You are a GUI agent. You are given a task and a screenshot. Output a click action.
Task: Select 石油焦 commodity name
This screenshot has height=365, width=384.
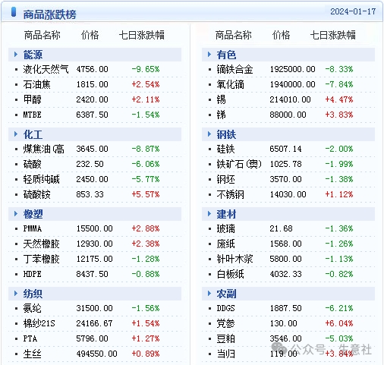click(x=37, y=84)
